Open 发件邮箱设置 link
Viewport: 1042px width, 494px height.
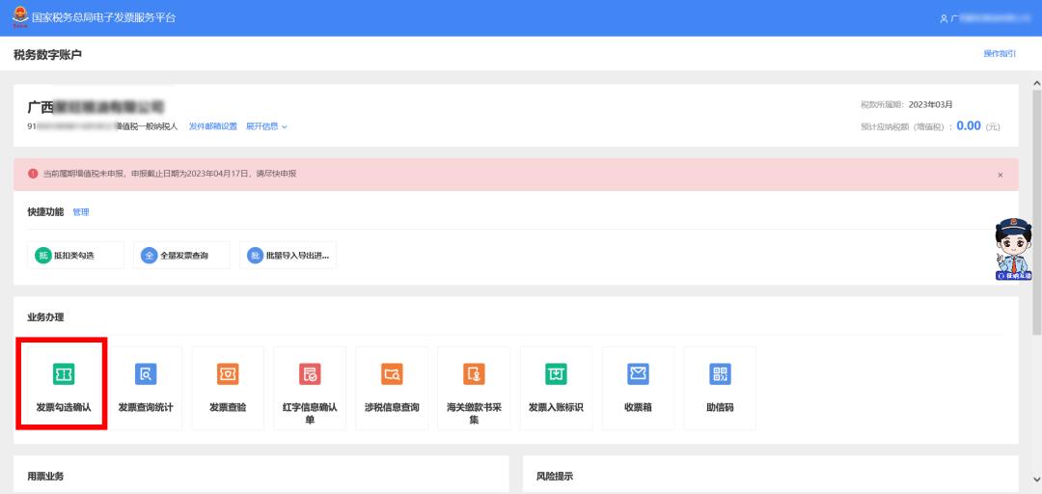click(212, 126)
